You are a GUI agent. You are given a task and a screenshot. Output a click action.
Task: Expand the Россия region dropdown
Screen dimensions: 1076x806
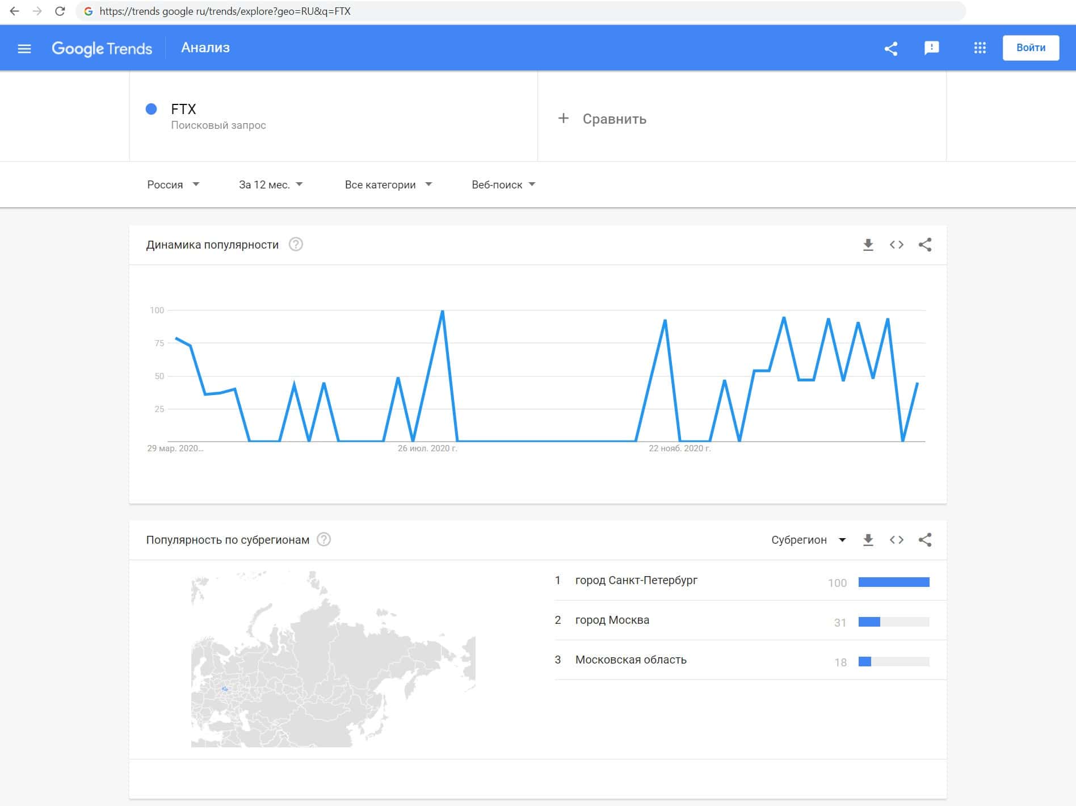coord(173,184)
